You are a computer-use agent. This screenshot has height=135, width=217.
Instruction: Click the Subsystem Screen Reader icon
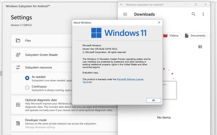pos(18,55)
